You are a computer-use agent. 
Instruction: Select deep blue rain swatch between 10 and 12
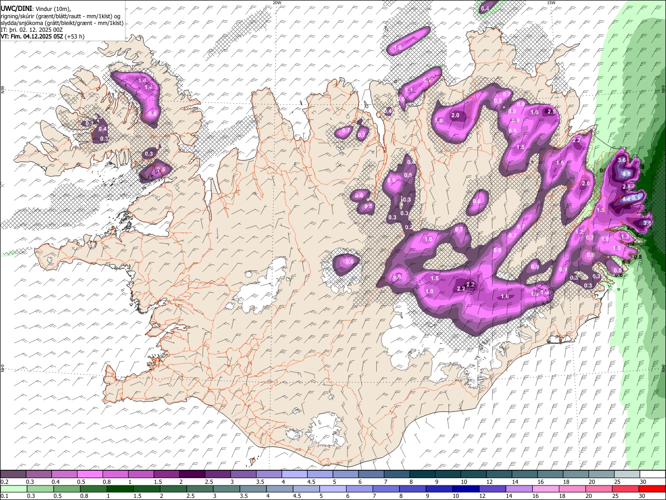(x=466, y=489)
